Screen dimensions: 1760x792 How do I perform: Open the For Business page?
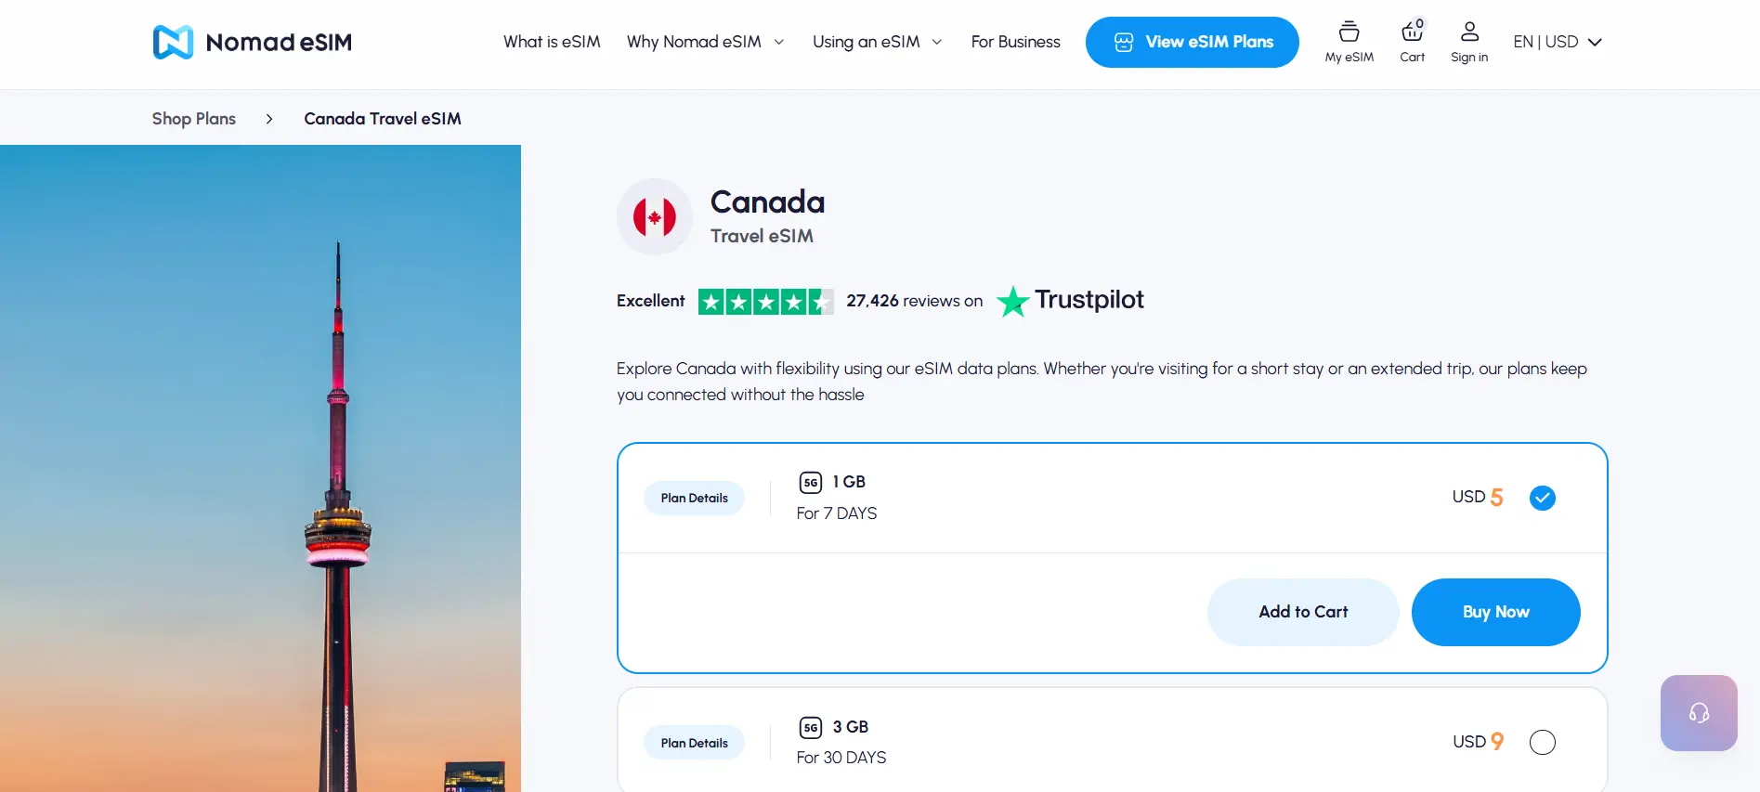[1015, 42]
